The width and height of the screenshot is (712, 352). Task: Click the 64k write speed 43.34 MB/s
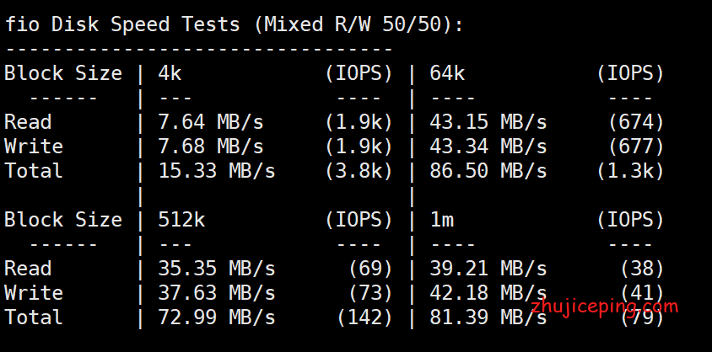pyautogui.click(x=488, y=147)
